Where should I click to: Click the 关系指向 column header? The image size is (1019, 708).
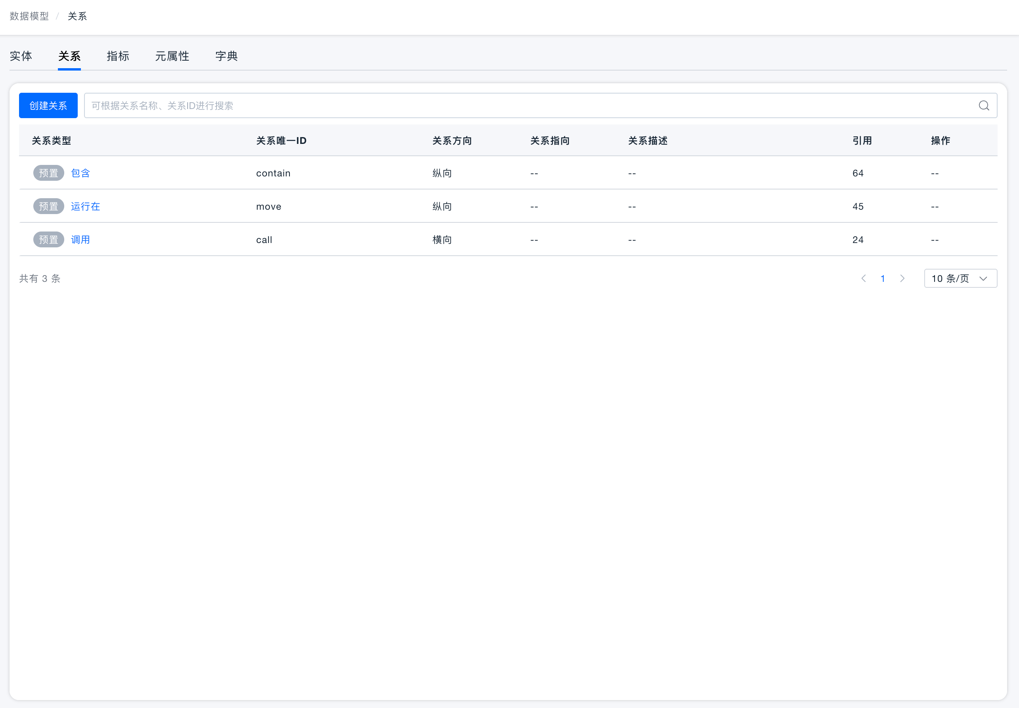[550, 141]
